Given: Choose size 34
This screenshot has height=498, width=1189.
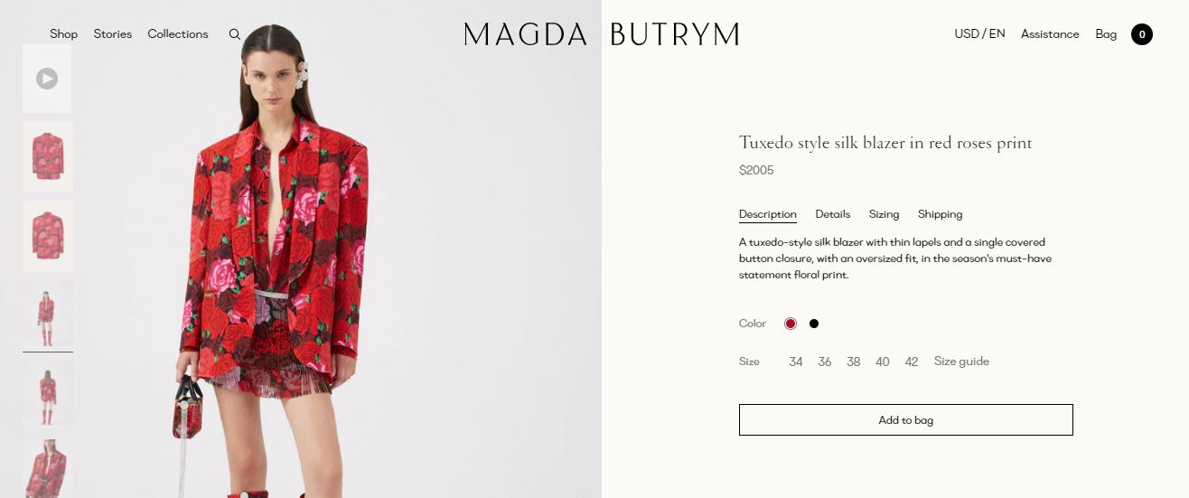Looking at the screenshot, I should pyautogui.click(x=796, y=362).
